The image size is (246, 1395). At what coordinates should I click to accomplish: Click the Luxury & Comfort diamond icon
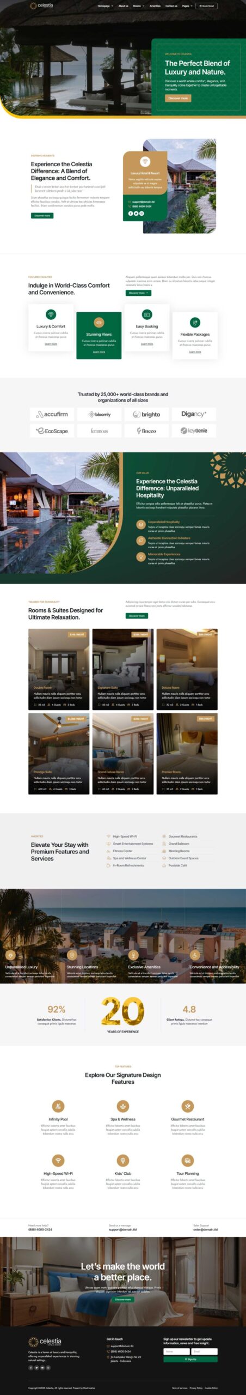(51, 314)
